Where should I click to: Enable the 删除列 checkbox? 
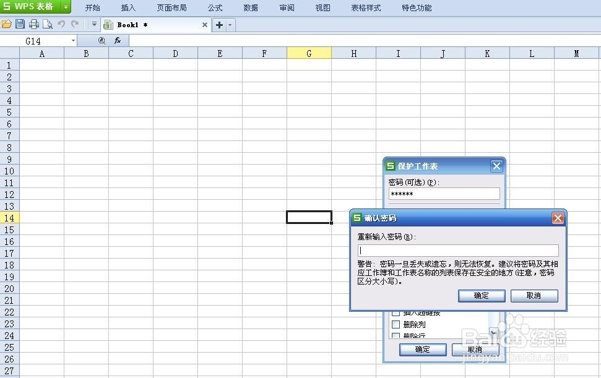(x=395, y=324)
